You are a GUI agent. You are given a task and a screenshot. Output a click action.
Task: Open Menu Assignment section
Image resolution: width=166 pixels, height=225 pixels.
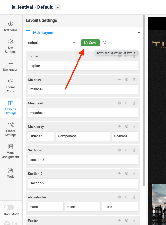coord(10,151)
